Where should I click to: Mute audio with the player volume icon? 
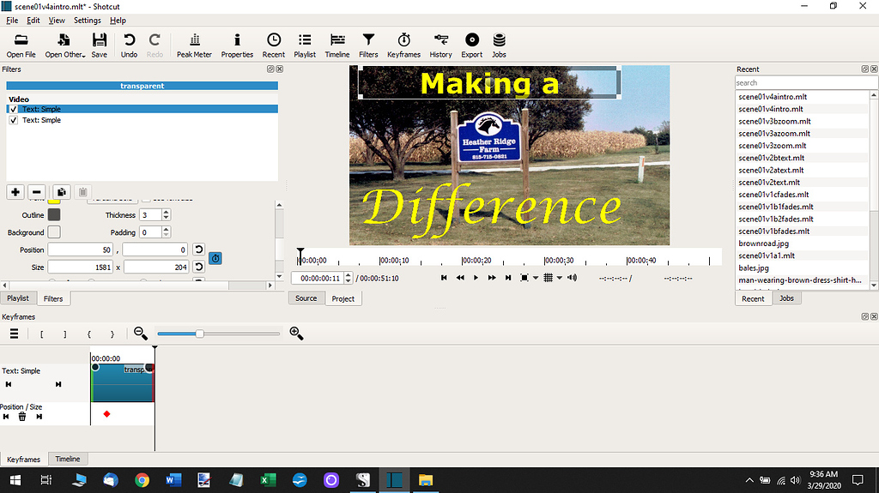pos(573,278)
